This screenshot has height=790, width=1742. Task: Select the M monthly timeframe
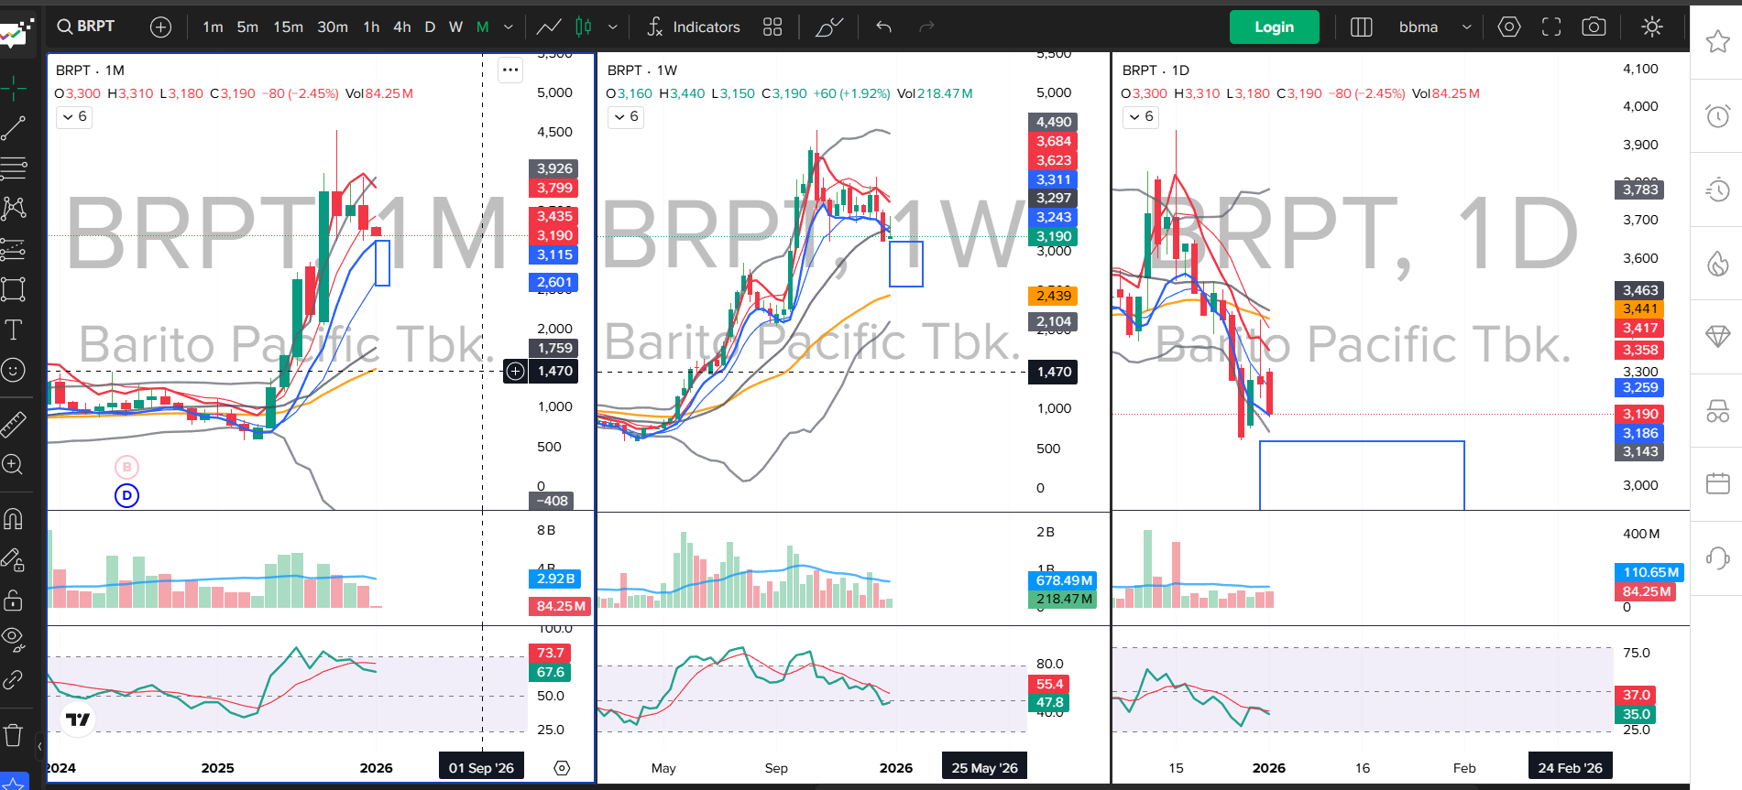click(483, 27)
